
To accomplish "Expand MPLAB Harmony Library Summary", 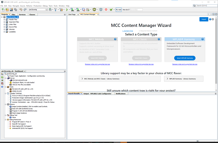I will [x=184, y=79].
